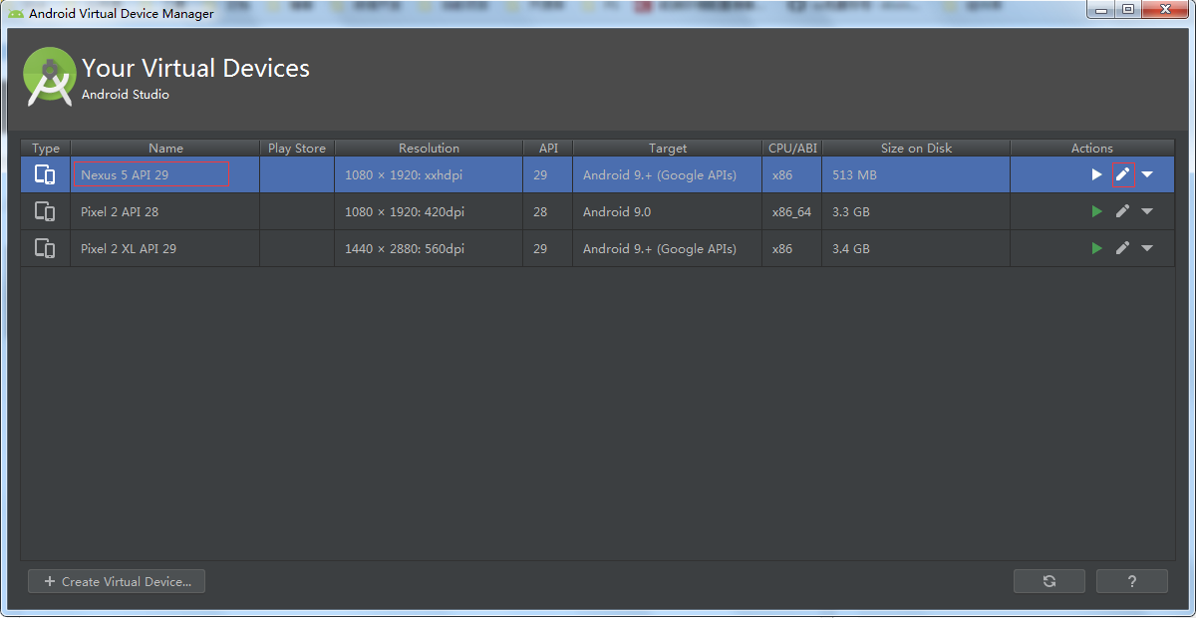The width and height of the screenshot is (1196, 618).
Task: Sort devices by the API column header
Action: click(x=548, y=148)
